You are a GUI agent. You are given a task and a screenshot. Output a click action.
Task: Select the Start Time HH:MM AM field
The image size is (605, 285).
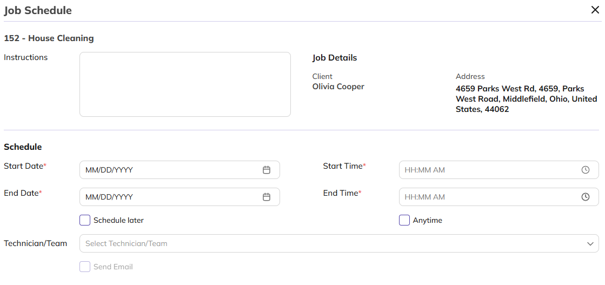pos(487,170)
